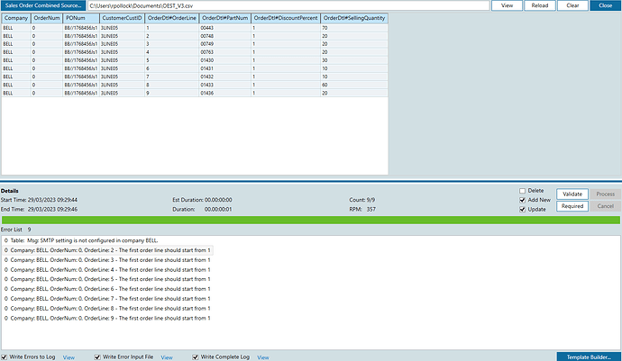The image size is (622, 361).
Task: Click the CustomerCustID column header
Action: [122, 18]
